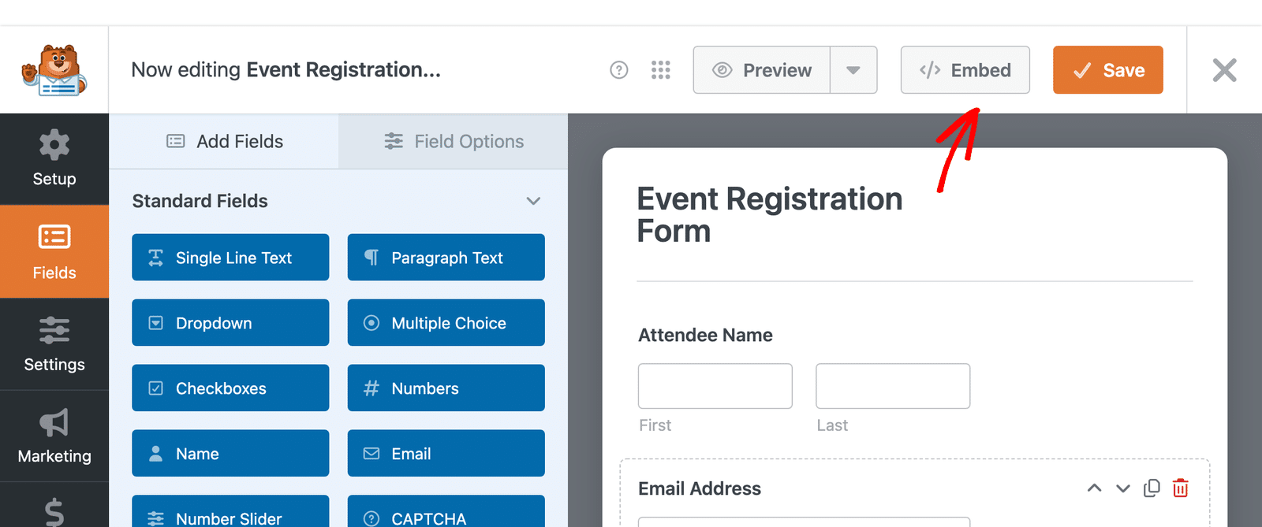Screen dimensions: 1262x527
Task: Delete the Email Address field
Action: coord(1181,488)
